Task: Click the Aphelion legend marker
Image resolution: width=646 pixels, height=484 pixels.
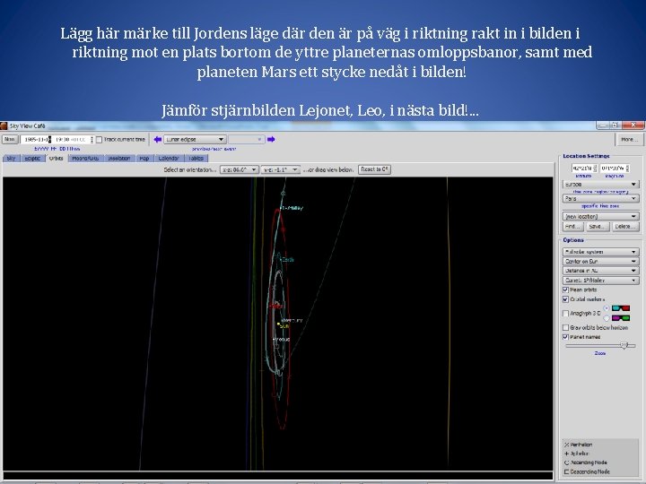Action: tap(566, 454)
